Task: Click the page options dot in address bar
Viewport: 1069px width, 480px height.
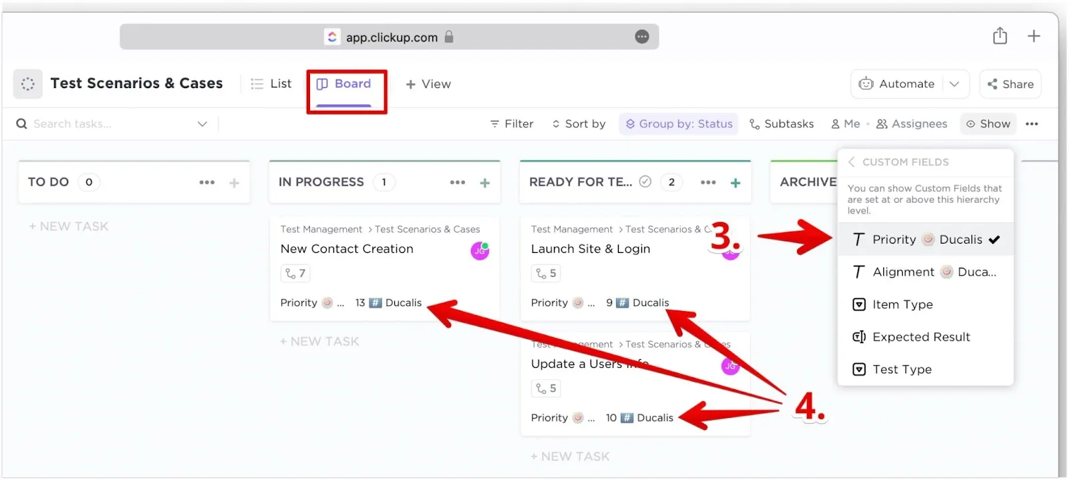Action: coord(641,37)
